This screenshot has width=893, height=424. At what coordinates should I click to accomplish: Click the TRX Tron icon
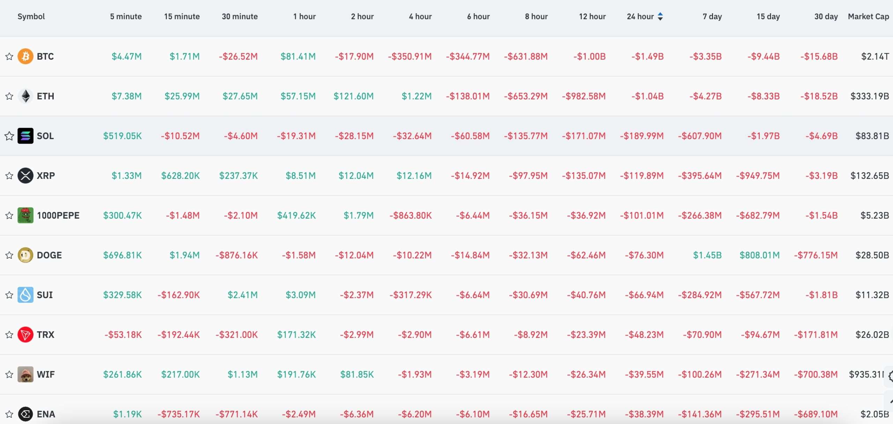point(25,334)
